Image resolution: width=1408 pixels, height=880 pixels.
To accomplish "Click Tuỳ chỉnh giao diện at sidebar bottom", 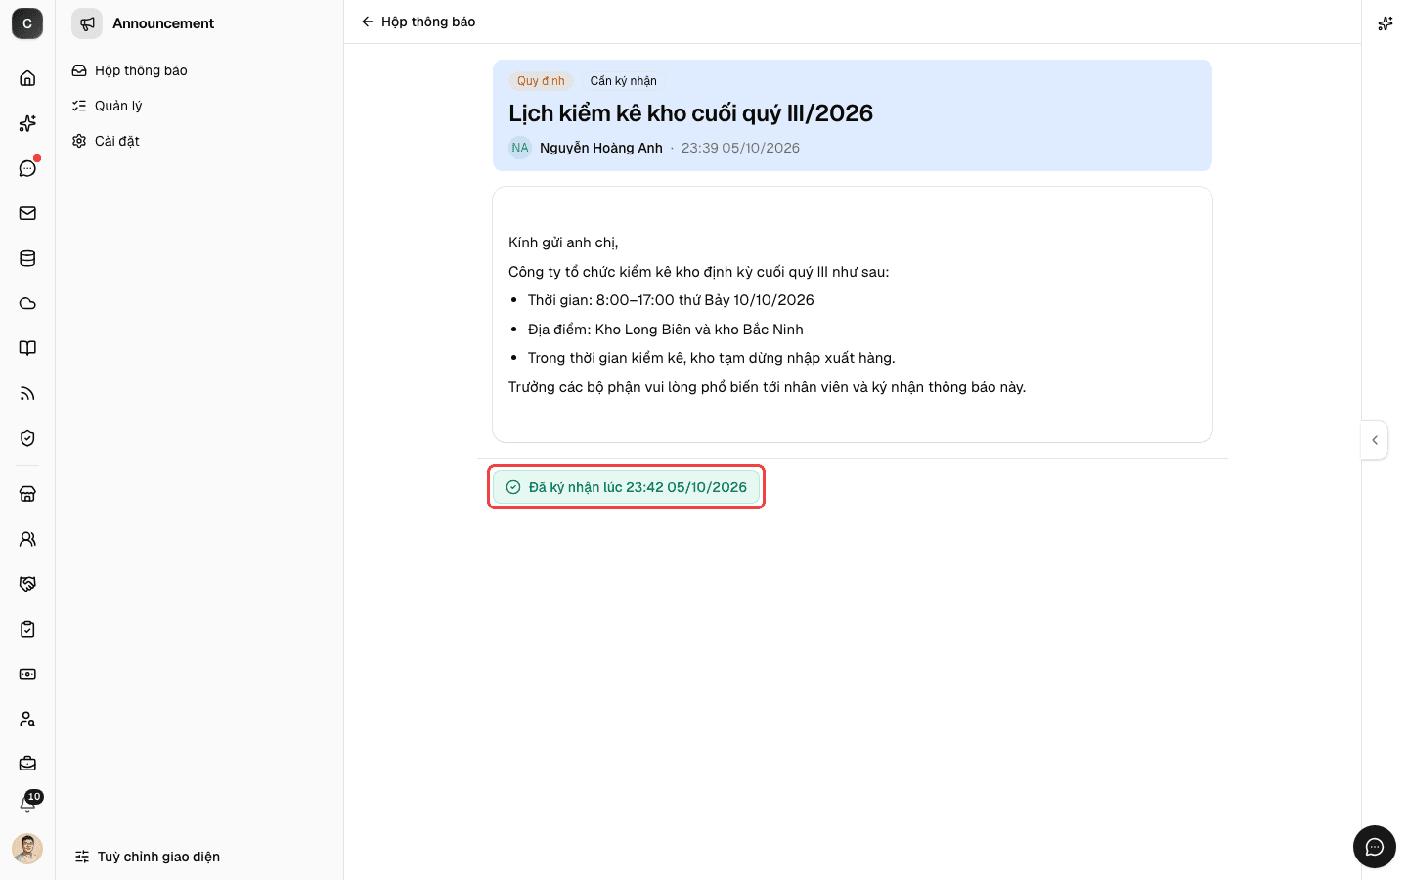I will [x=148, y=857].
